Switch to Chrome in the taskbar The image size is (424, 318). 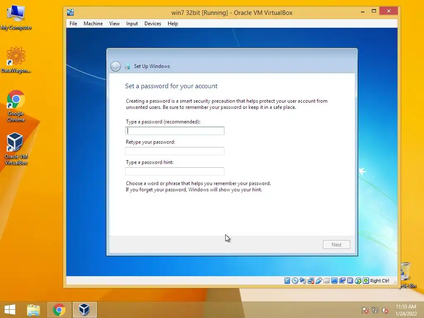click(x=59, y=310)
